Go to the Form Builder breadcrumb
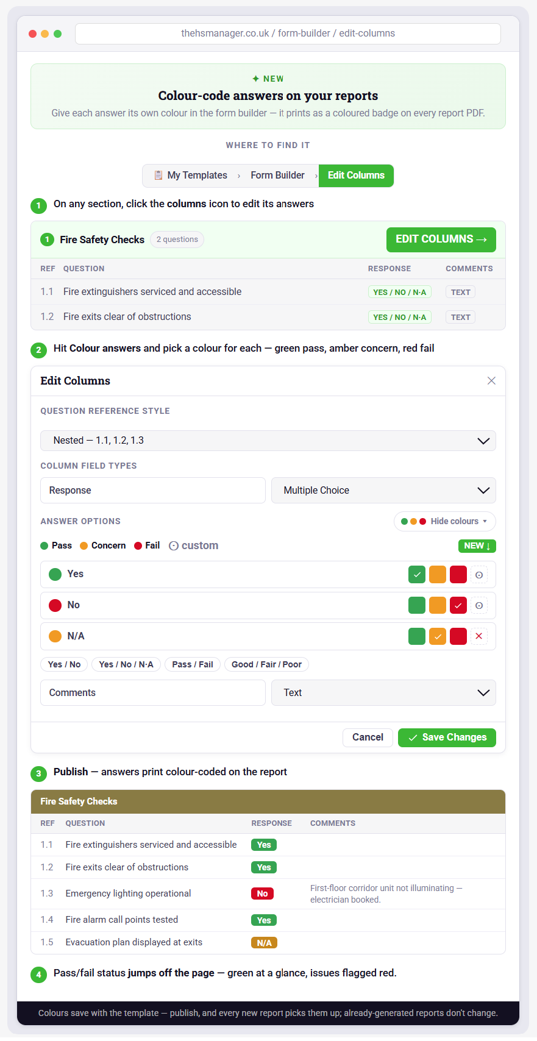Viewport: 537px width, 1041px height. (x=277, y=176)
